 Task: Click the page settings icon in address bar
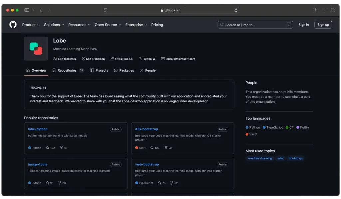click(106, 10)
